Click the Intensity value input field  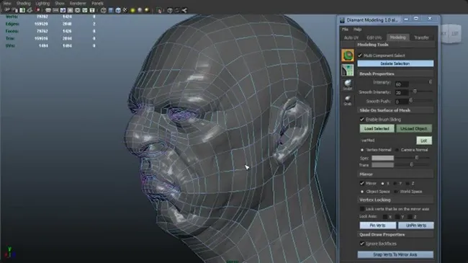click(402, 84)
